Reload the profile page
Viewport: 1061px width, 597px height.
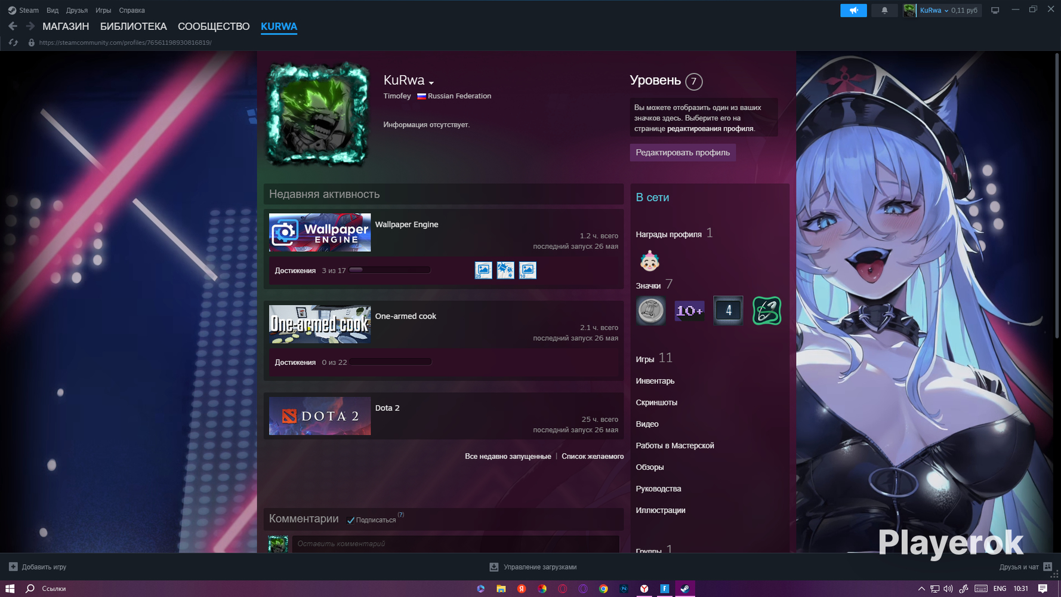click(x=14, y=43)
